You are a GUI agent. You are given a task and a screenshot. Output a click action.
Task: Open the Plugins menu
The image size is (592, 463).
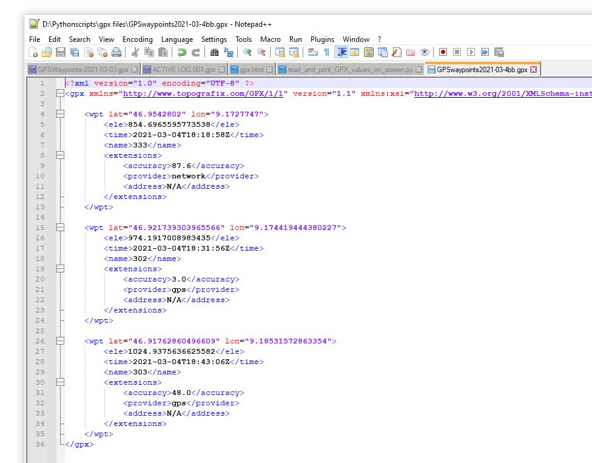click(x=322, y=39)
